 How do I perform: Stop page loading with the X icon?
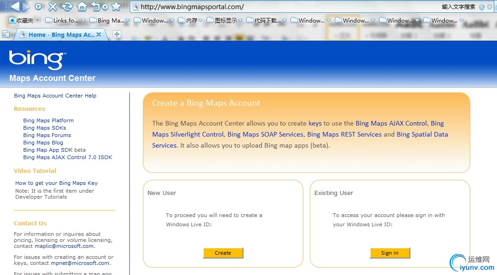(53, 6)
